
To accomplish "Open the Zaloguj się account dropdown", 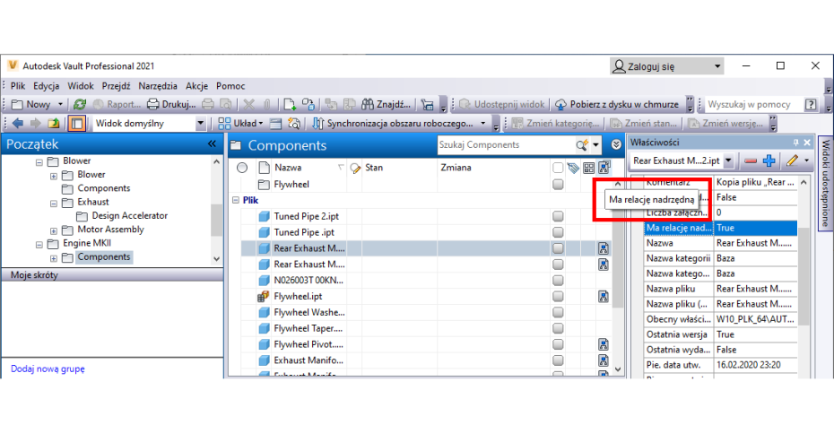I will [717, 66].
